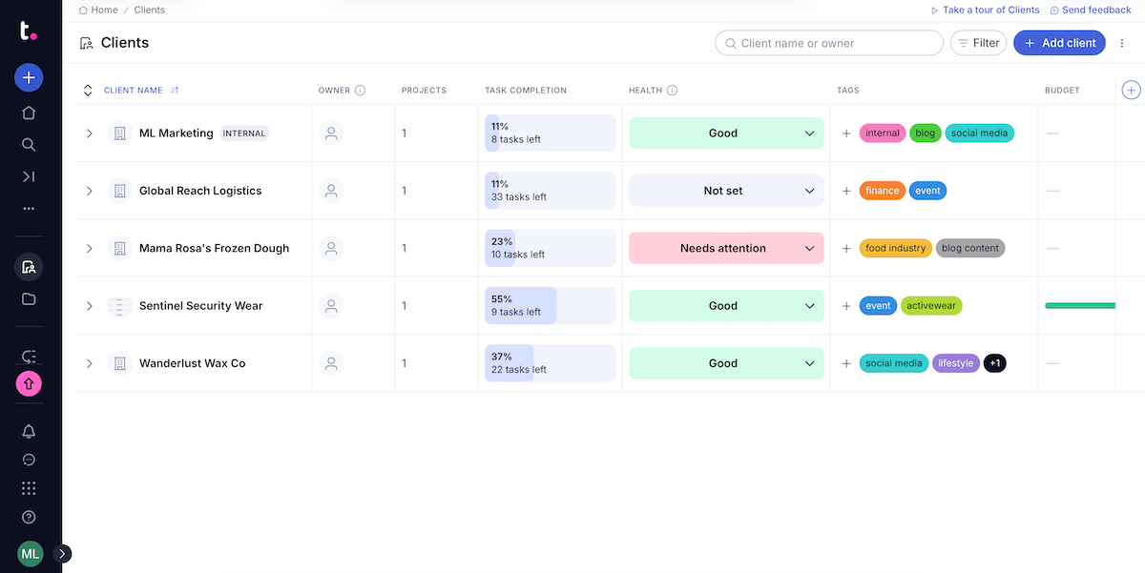Change health status for Mama Rosa's Frozen Dough
The height and width of the screenshot is (573, 1145).
click(x=725, y=248)
